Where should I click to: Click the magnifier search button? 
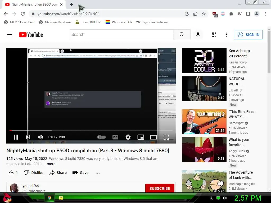tap(182, 35)
